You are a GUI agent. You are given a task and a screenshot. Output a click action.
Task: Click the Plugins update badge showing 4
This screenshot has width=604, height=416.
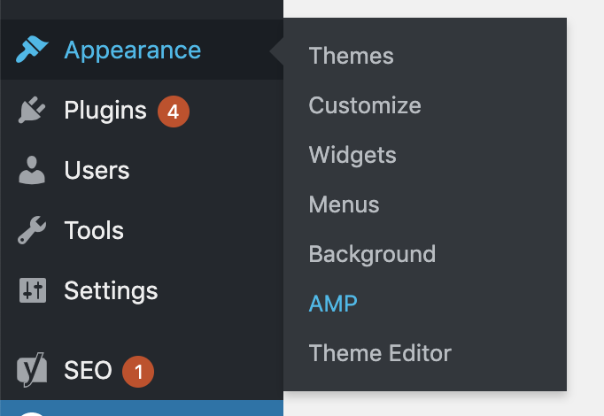(174, 112)
